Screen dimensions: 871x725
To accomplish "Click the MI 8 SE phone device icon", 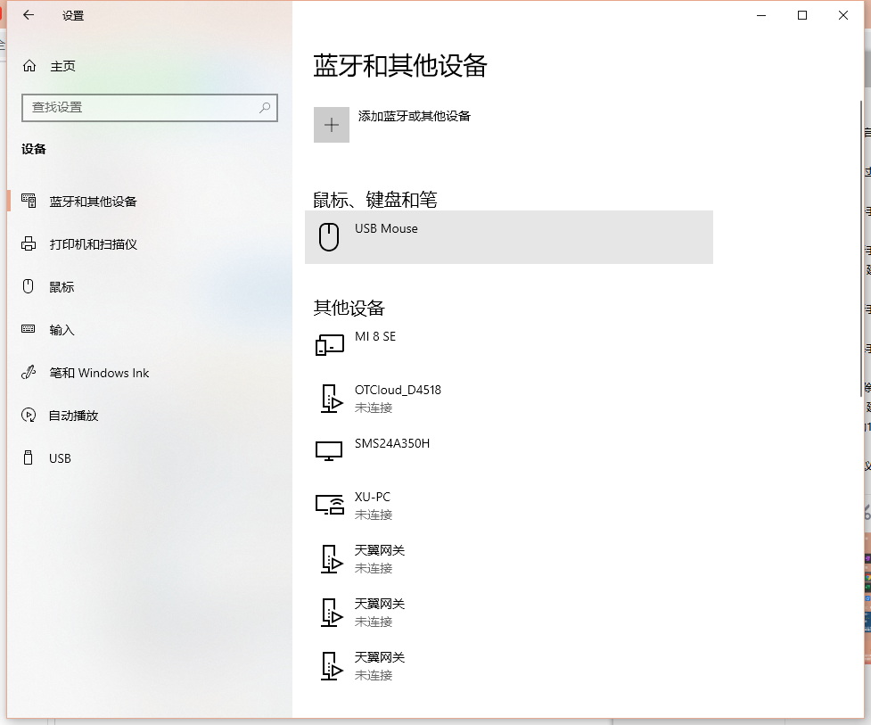I will [330, 343].
